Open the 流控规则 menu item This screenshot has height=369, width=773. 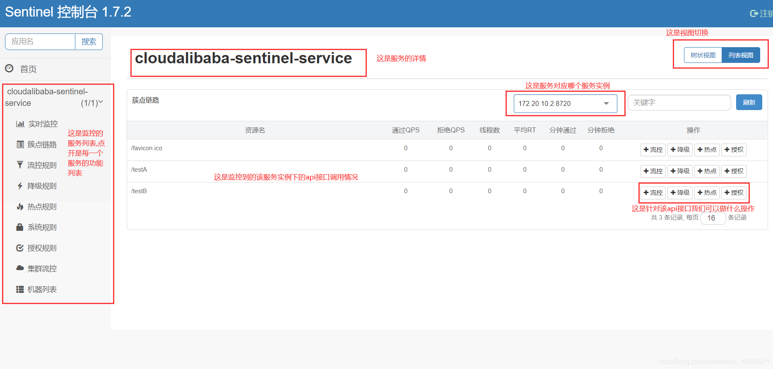click(42, 165)
